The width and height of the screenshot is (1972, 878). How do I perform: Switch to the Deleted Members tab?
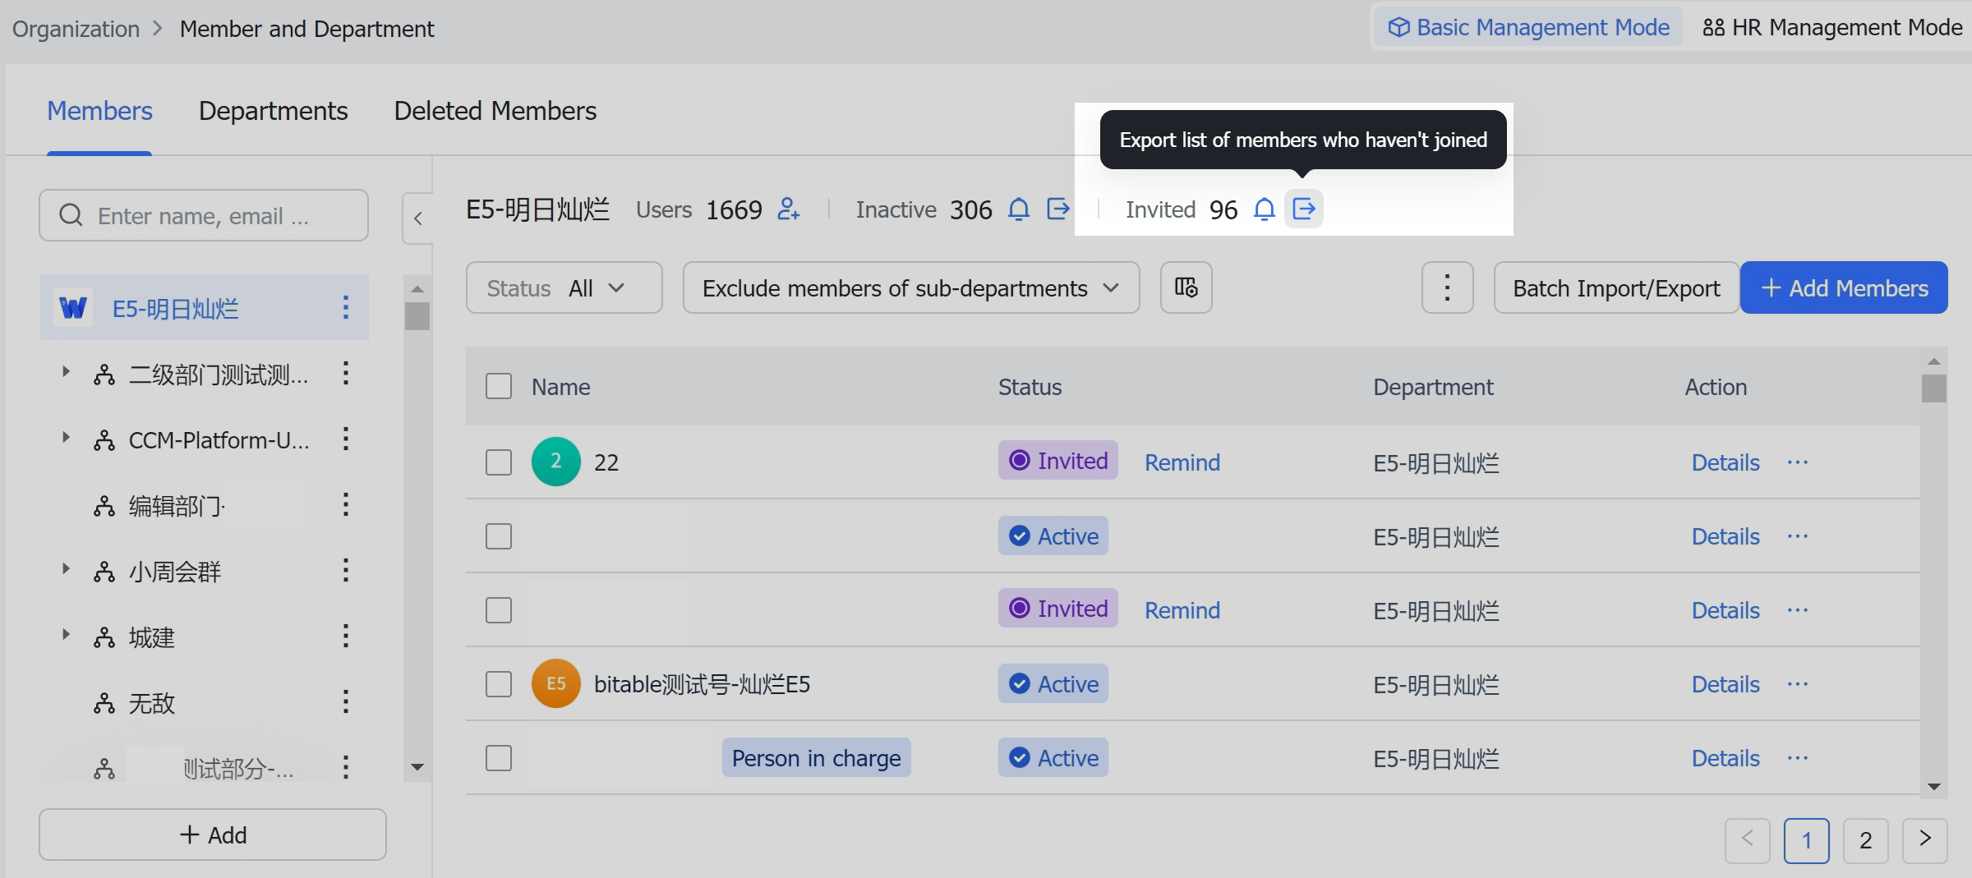coord(495,111)
